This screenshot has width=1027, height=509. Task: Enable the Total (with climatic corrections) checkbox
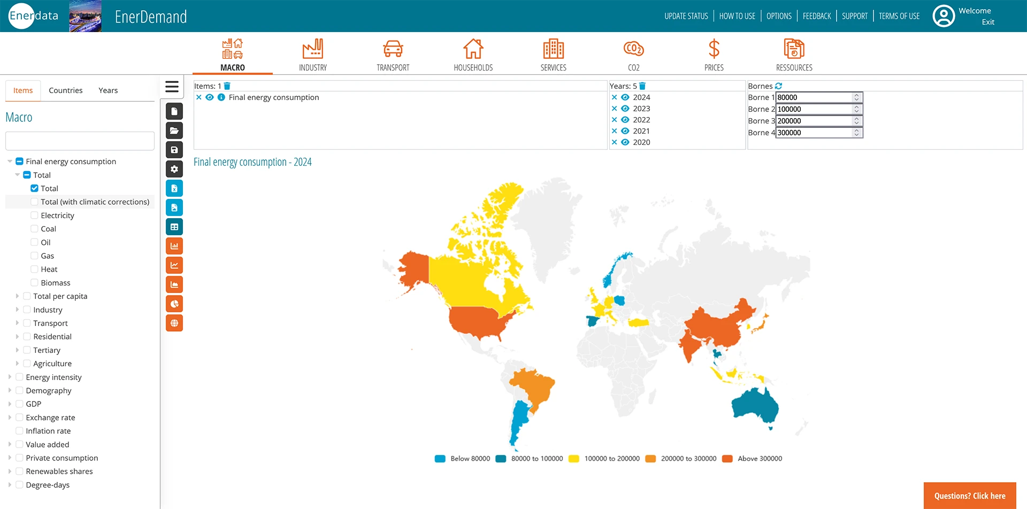pos(35,202)
